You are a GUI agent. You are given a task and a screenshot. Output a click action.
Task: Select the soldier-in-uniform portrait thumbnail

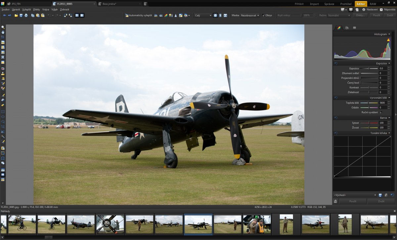286,224
